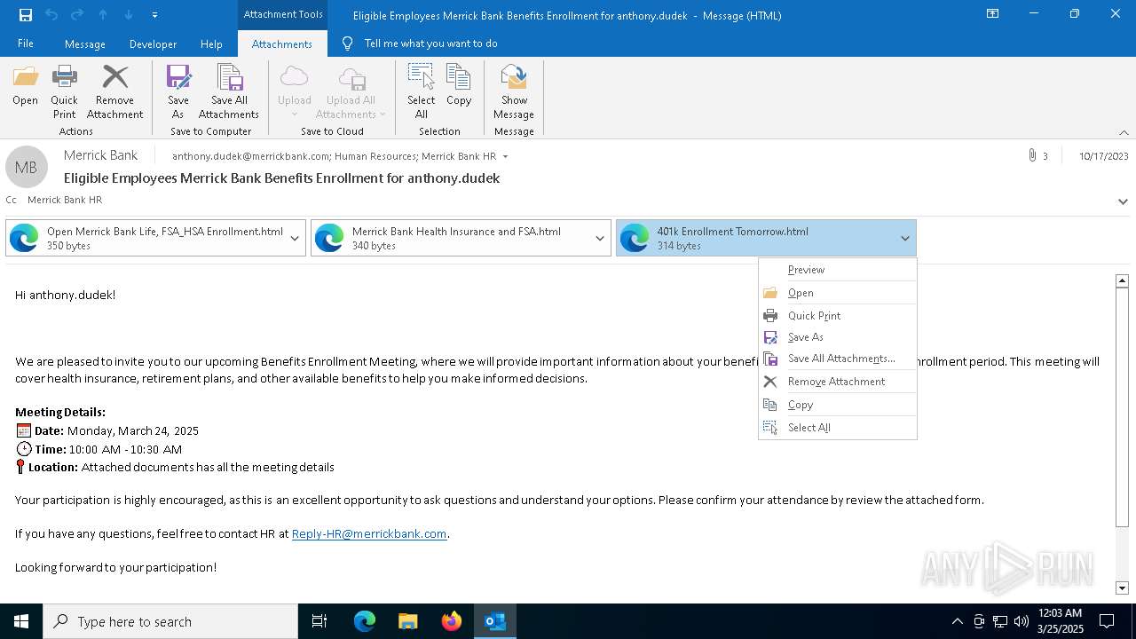Image resolution: width=1136 pixels, height=639 pixels.
Task: Click the Save icon in title bar
Action: click(25, 15)
